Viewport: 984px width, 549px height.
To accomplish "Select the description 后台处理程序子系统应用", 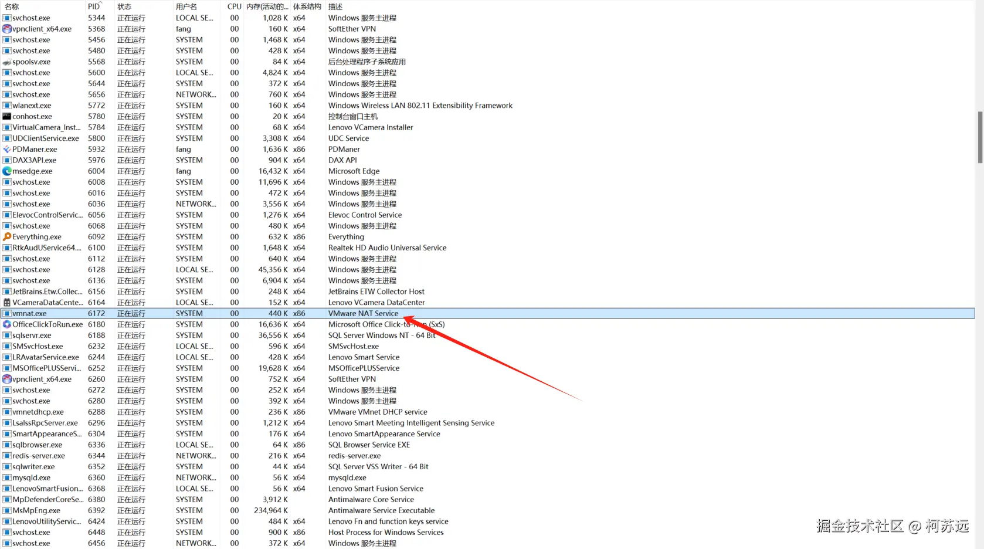I will (x=367, y=62).
